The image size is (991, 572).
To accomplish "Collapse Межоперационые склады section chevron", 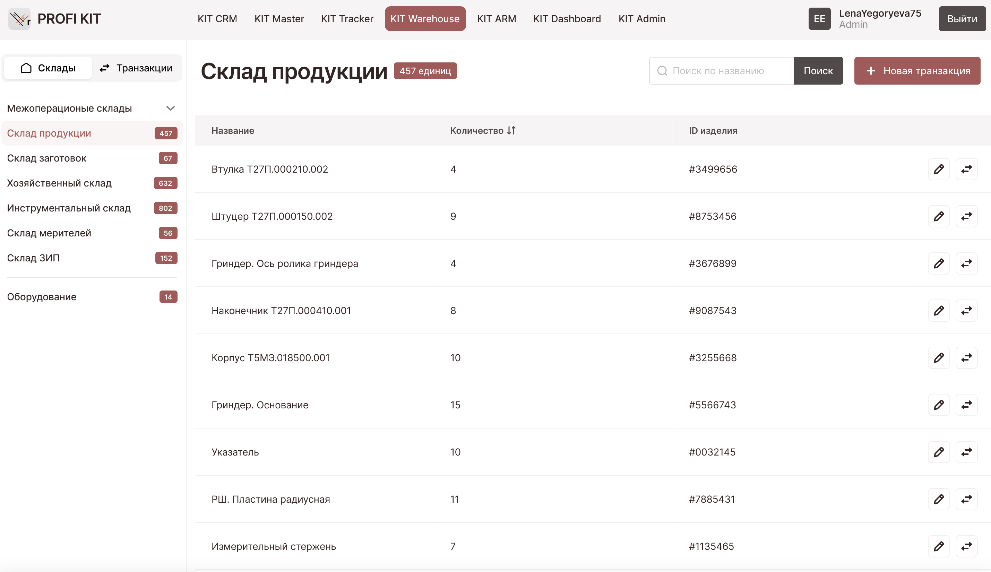I will tap(171, 109).
